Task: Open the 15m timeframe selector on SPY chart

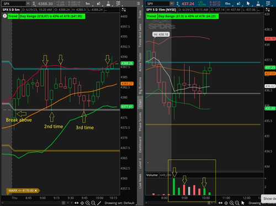Action: pos(229,3)
